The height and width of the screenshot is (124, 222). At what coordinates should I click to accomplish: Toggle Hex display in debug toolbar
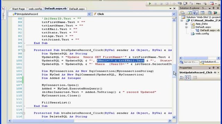click(x=198, y=4)
